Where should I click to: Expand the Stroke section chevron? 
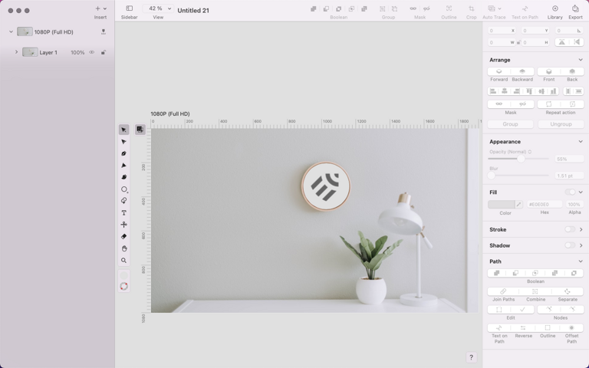pyautogui.click(x=581, y=229)
